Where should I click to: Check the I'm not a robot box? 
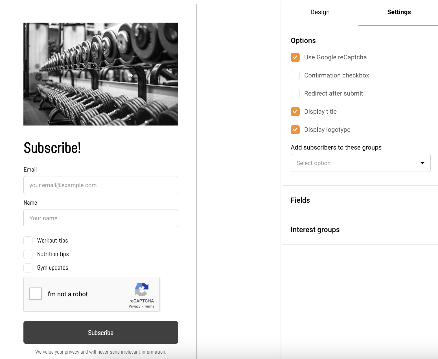[x=36, y=294]
